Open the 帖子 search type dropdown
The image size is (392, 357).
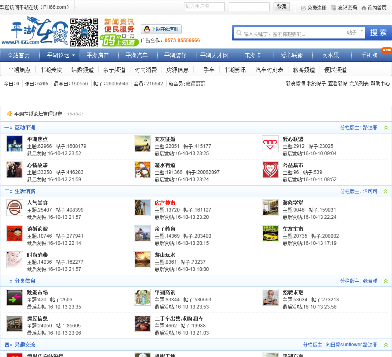pyautogui.click(x=354, y=32)
